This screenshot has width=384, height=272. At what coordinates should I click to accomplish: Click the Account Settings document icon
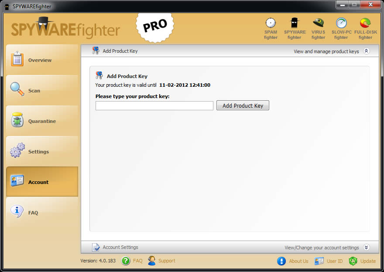click(96, 247)
